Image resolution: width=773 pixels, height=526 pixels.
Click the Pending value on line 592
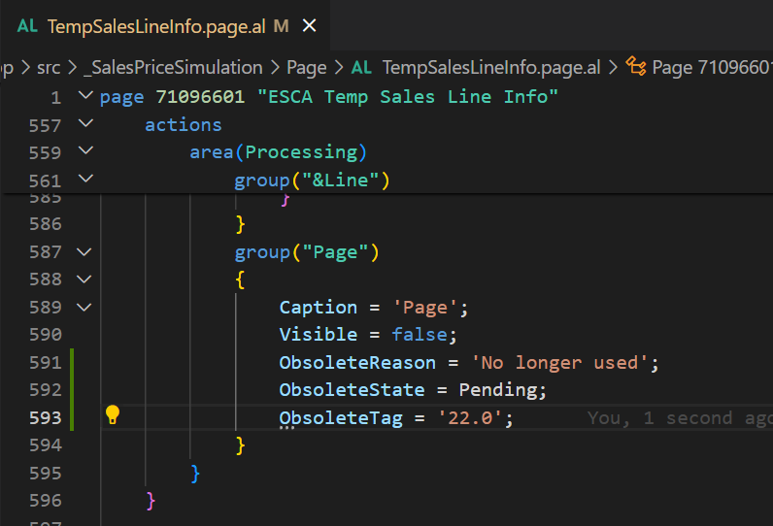coord(498,390)
